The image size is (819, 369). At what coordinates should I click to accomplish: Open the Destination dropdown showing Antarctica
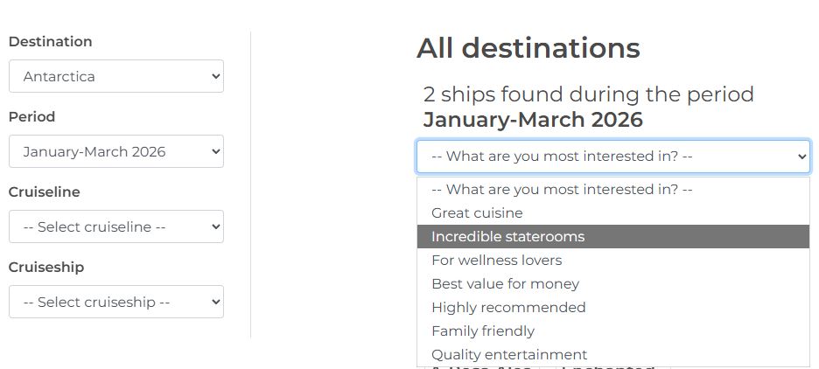click(x=115, y=76)
